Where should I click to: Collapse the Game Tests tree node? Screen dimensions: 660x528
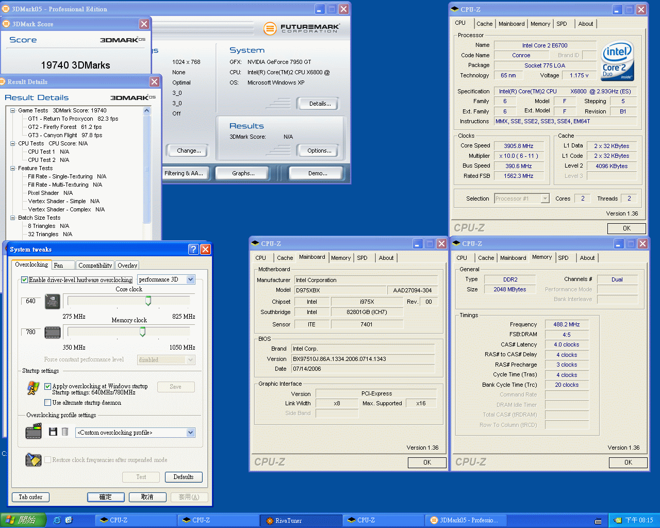click(13, 110)
